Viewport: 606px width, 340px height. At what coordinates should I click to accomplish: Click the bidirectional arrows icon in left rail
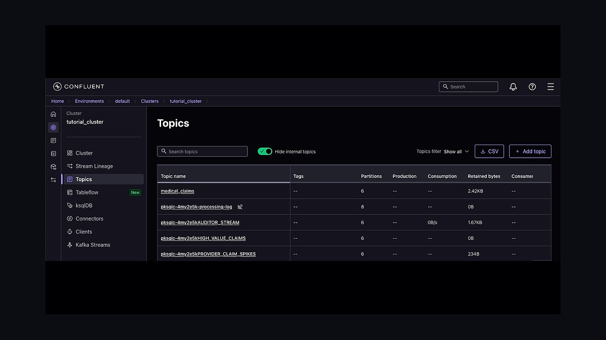click(x=54, y=180)
